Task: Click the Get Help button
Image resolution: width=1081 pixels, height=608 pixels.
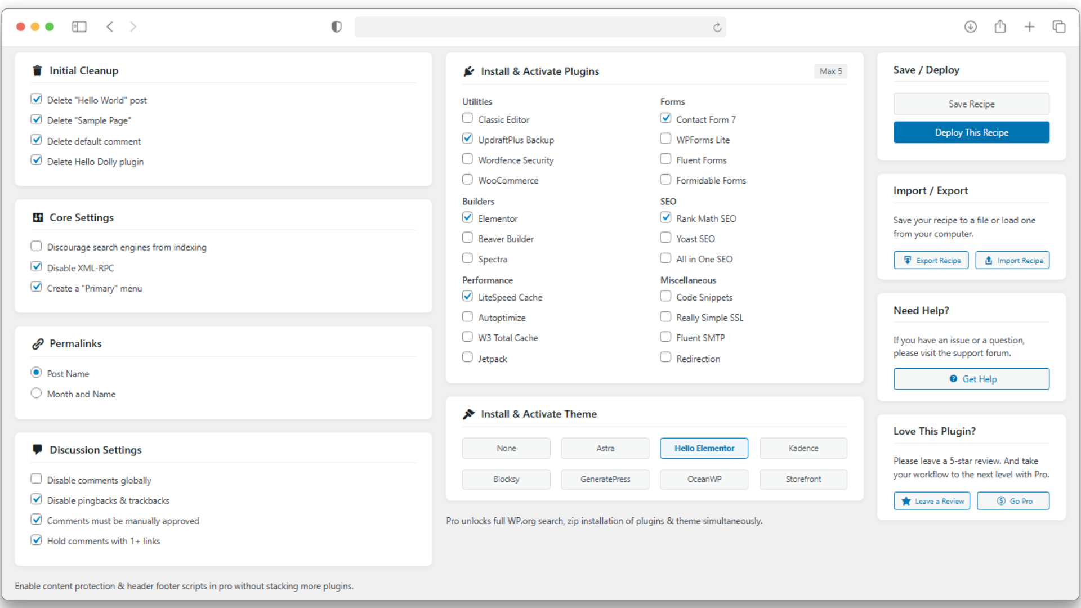Action: coord(971,379)
